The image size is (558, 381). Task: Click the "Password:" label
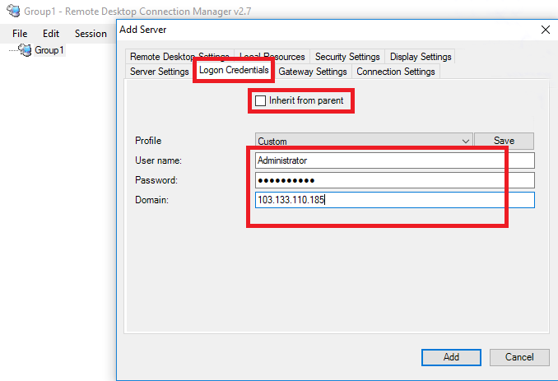tap(156, 180)
